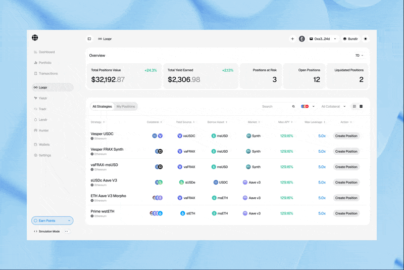Open Settings in sidebar
The image size is (404, 270).
[x=42, y=155]
